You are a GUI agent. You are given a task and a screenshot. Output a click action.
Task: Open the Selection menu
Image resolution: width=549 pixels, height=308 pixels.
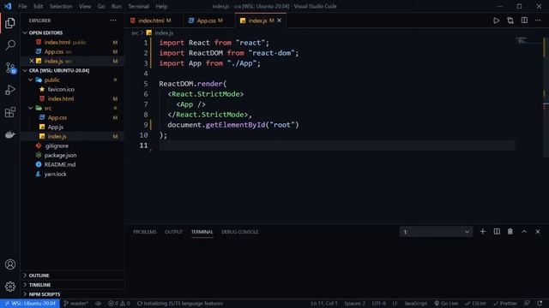[x=61, y=6]
